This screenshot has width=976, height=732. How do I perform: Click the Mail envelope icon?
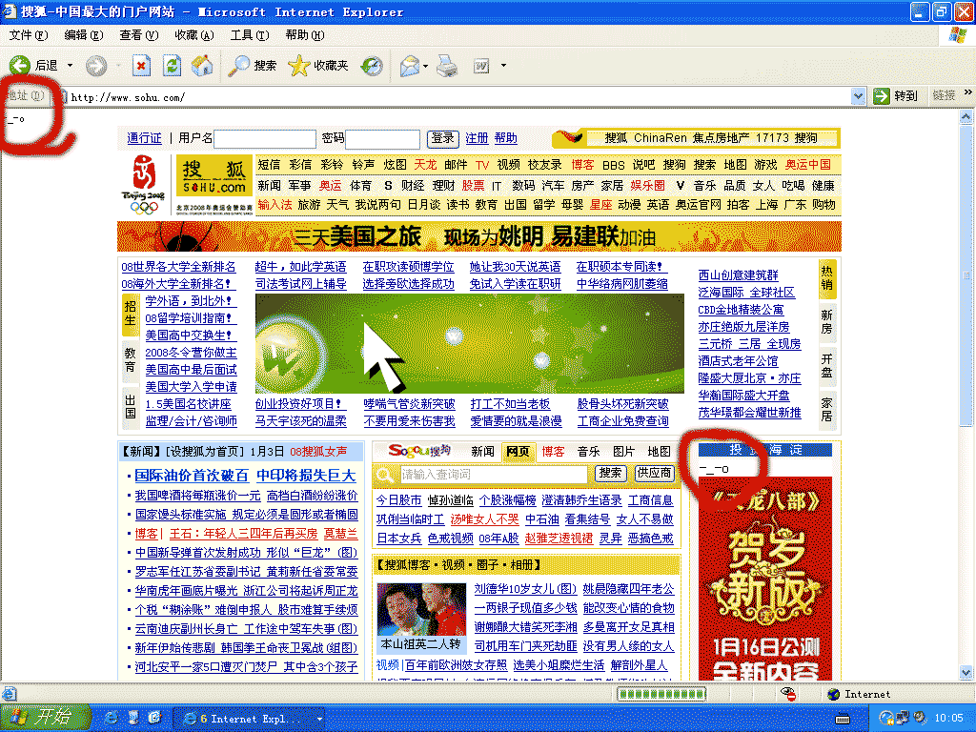point(409,66)
